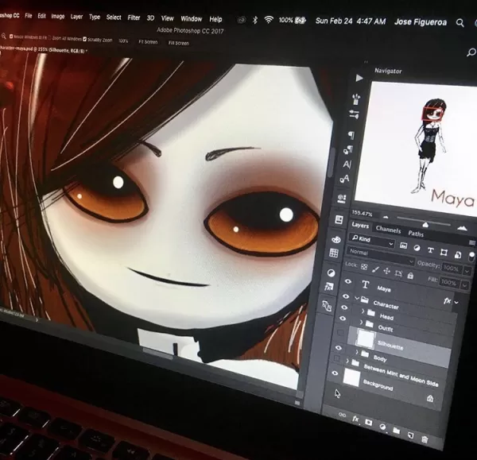The image size is (477, 460).
Task: Click the Link layers icon at panel bottom
Action: [x=342, y=415]
